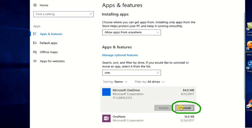Click the magnifier icon in Find a setting
The image size is (252, 128).
point(91,14)
